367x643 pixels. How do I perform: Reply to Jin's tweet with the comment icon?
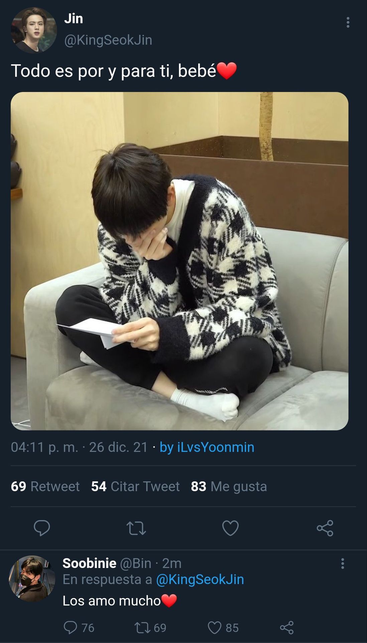(42, 528)
